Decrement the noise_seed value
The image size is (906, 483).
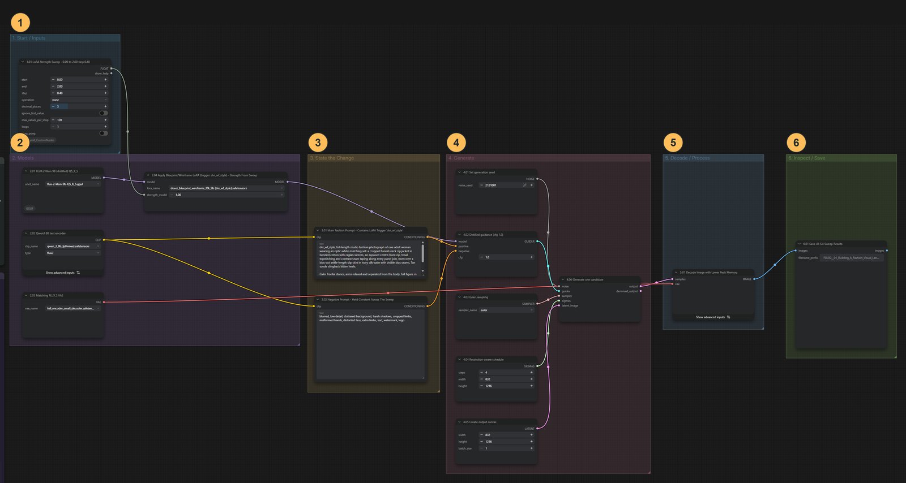click(481, 185)
